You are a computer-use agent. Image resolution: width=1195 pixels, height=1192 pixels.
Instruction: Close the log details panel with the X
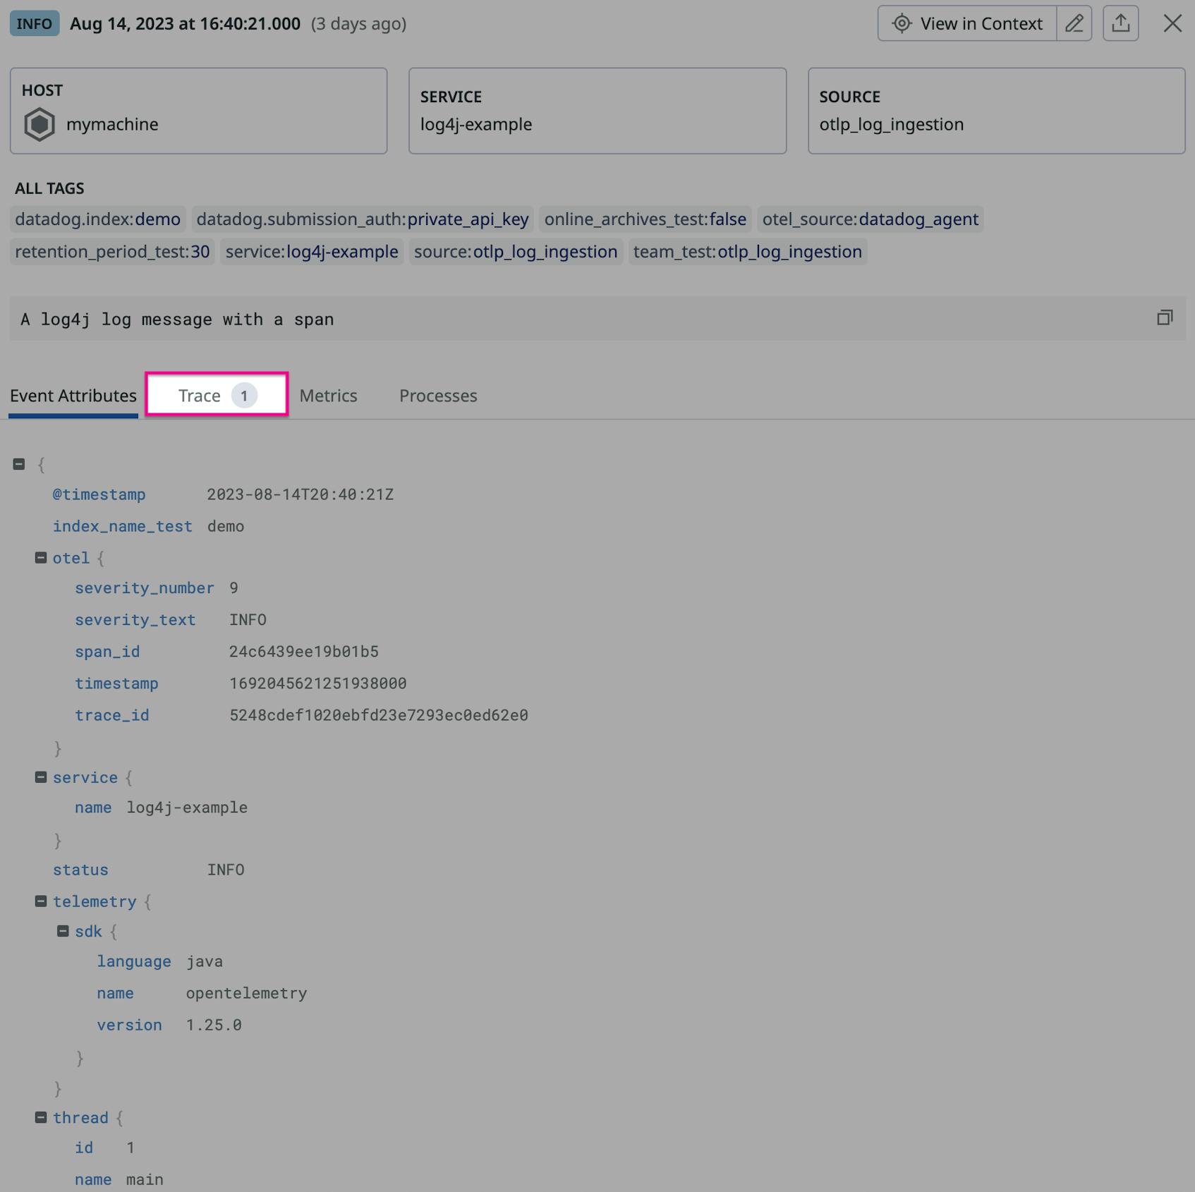pyautogui.click(x=1172, y=23)
